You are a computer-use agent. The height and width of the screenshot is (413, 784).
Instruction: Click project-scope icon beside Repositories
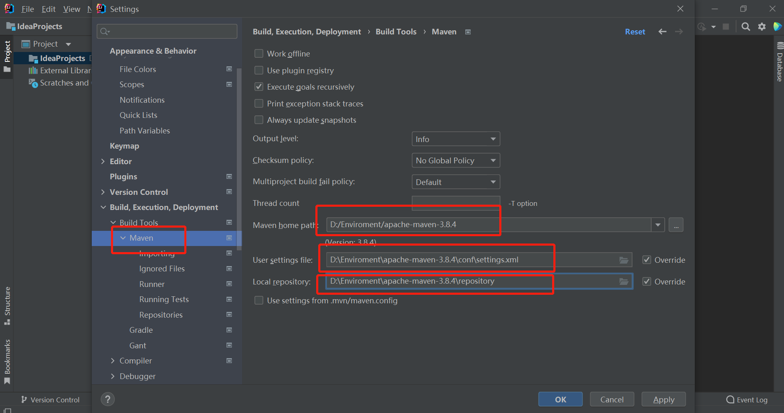pyautogui.click(x=229, y=314)
